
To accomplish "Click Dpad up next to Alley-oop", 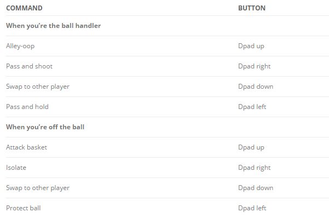I will 251,46.
